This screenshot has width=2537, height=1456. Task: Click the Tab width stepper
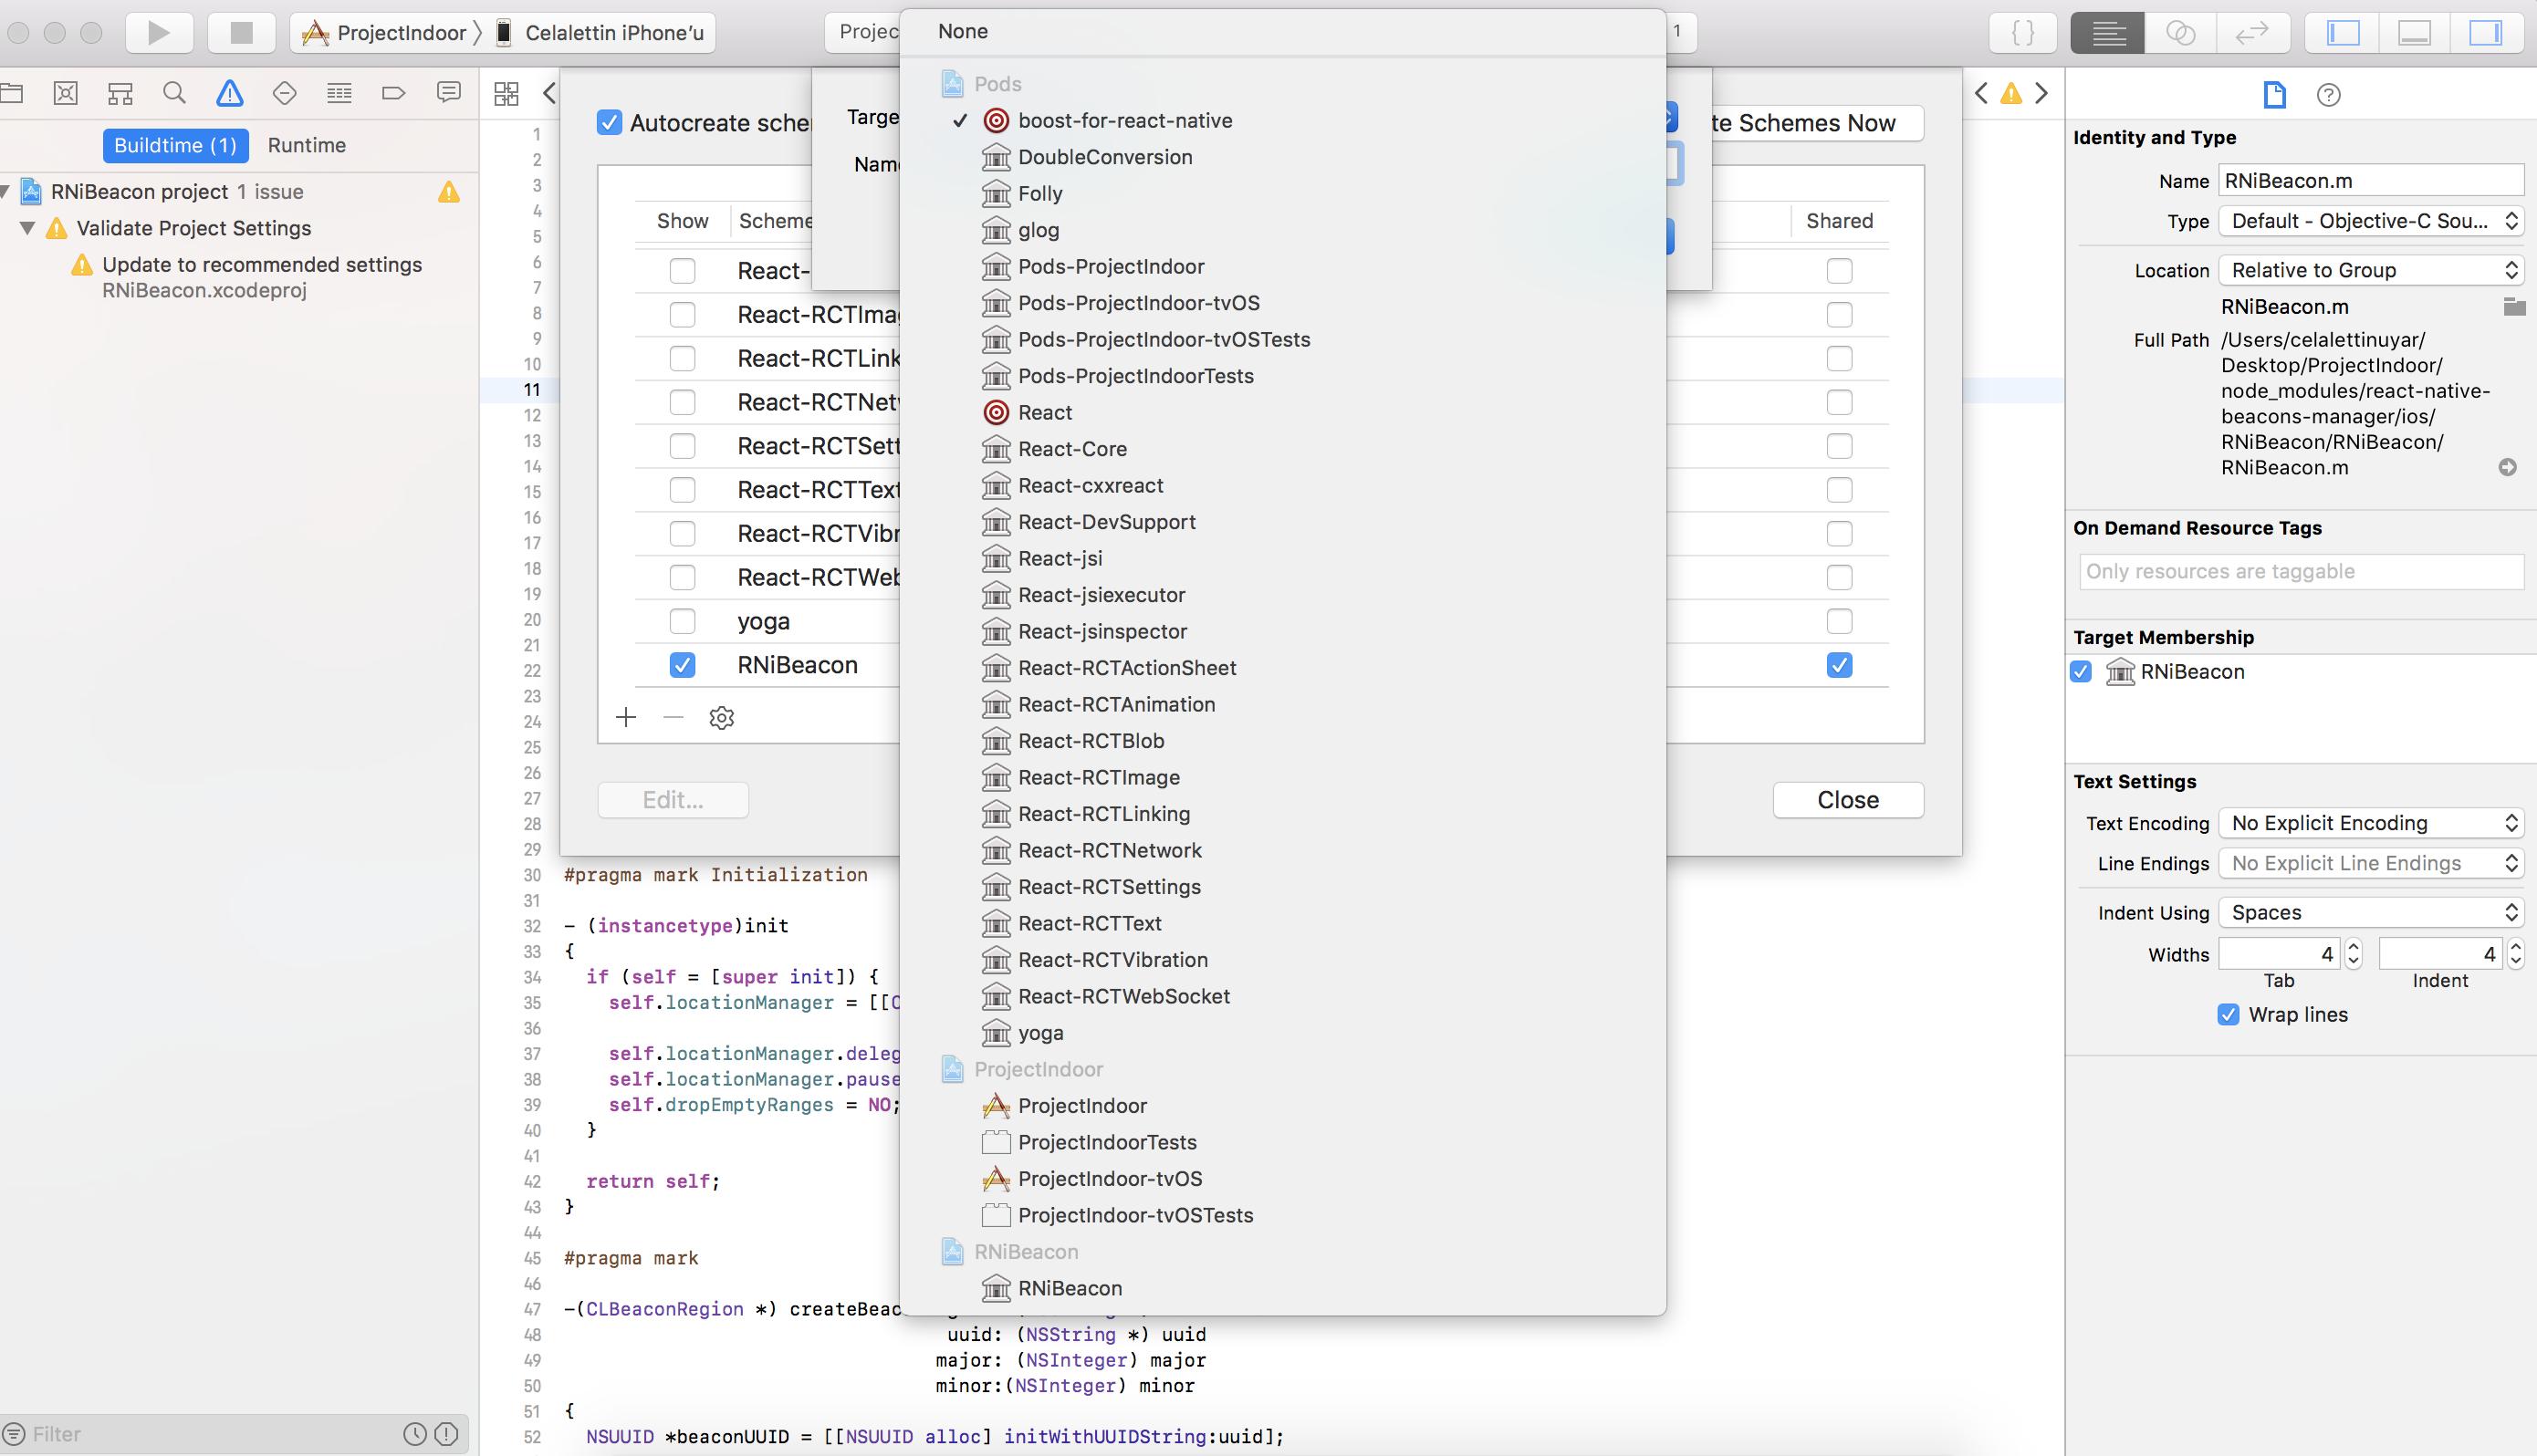click(x=2354, y=954)
